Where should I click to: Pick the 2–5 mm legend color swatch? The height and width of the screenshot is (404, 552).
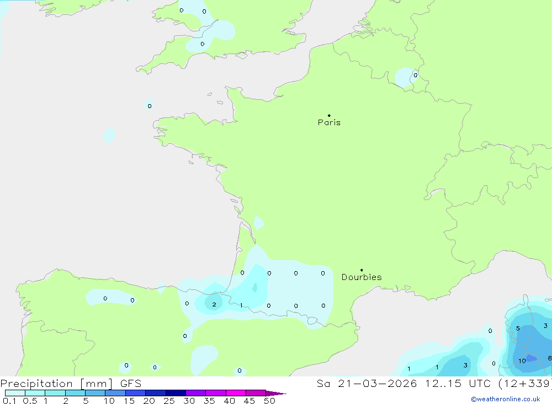75,393
